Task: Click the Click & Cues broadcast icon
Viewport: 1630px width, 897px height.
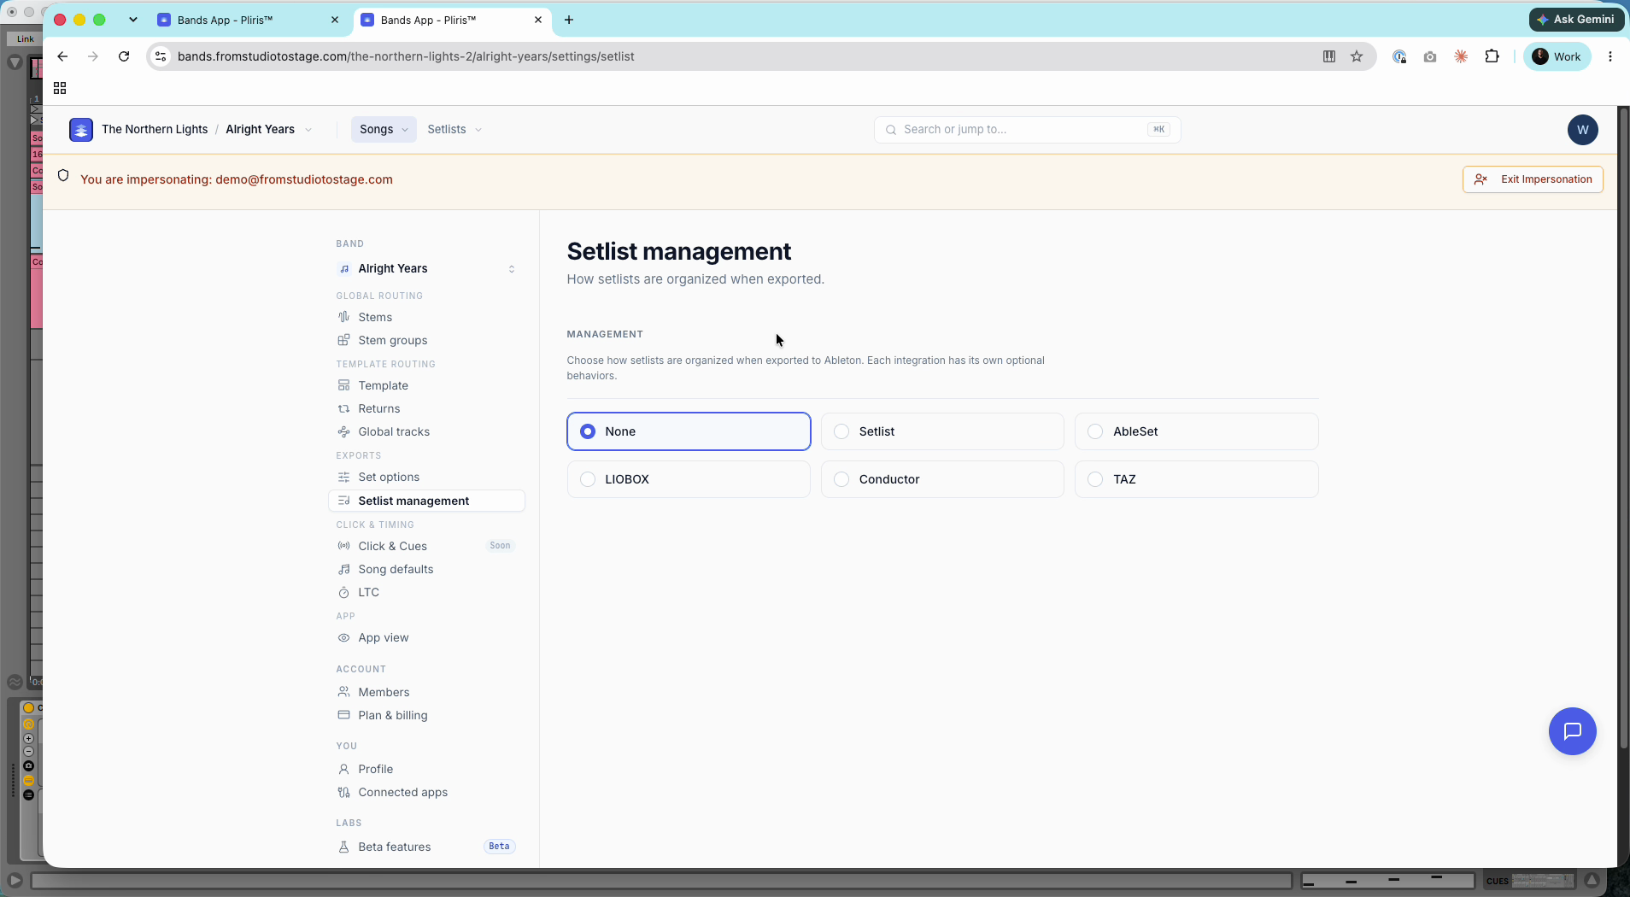Action: point(343,546)
